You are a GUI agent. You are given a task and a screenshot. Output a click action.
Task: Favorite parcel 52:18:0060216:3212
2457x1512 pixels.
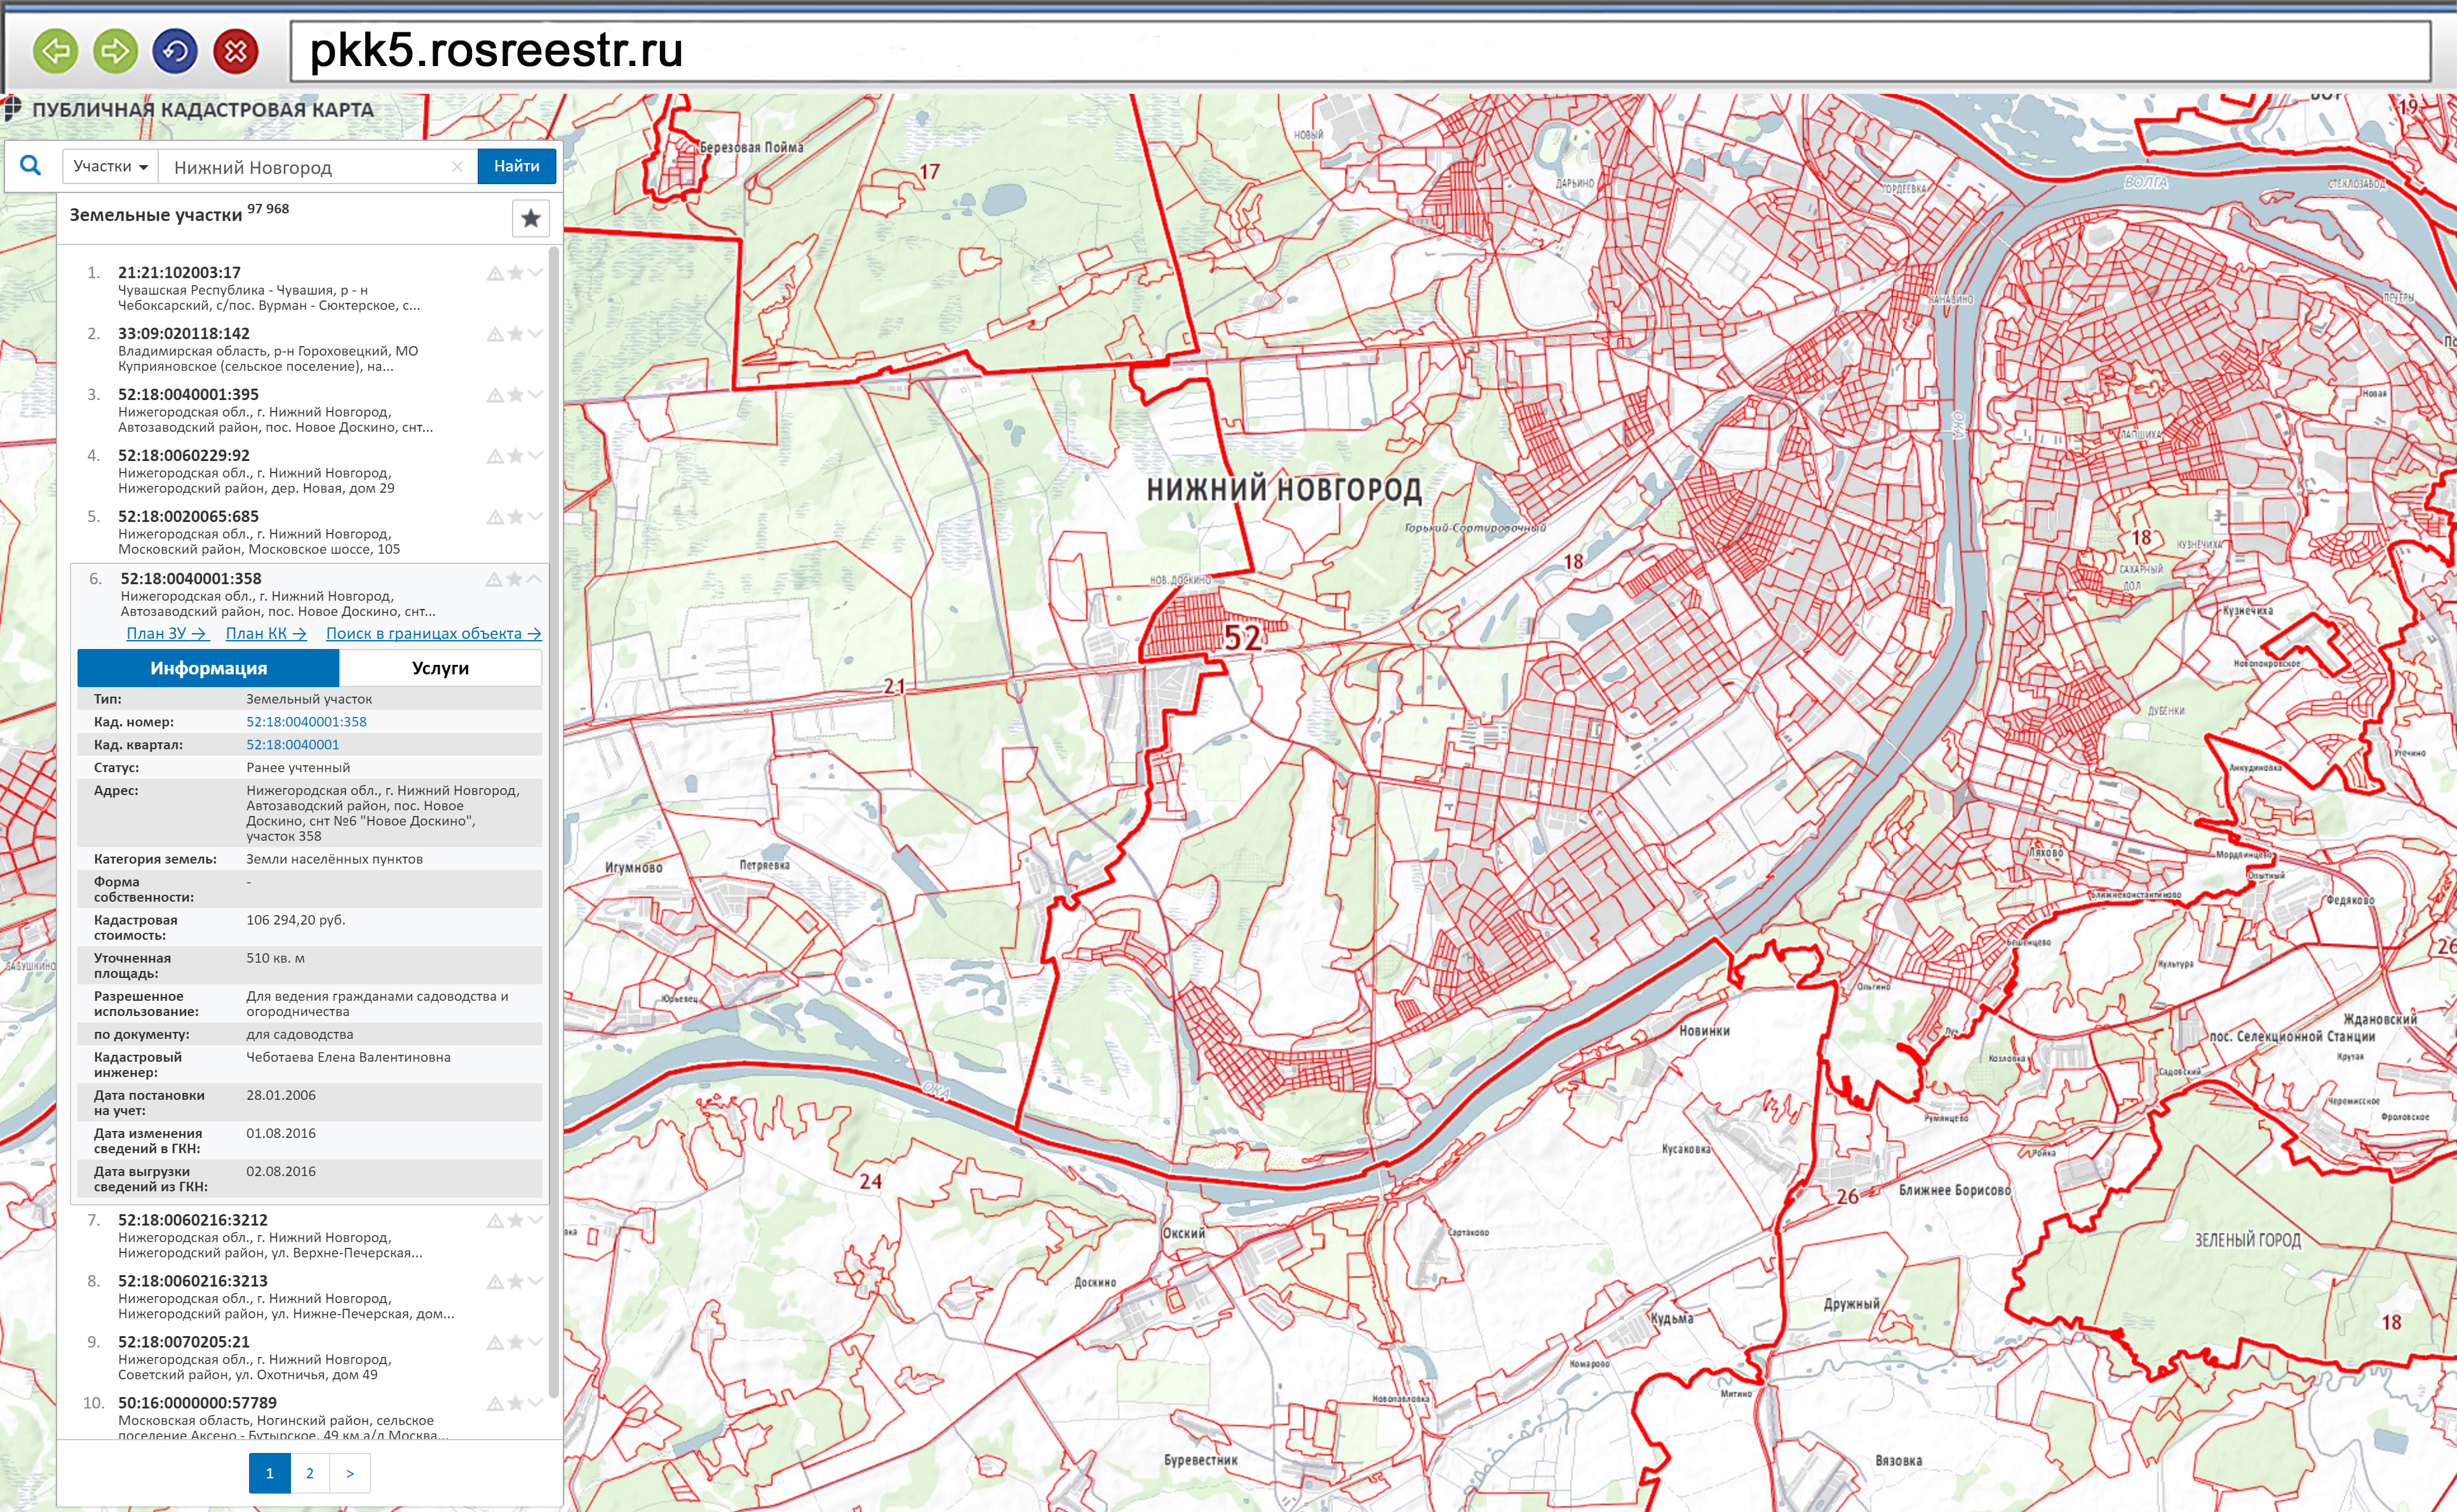tap(515, 1220)
